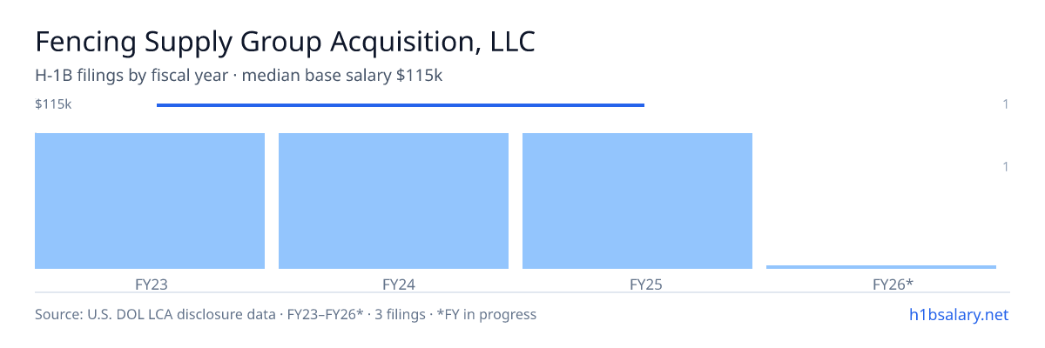1045x348 pixels.
Task: Click the blue median salary line
Action: [x=401, y=105]
